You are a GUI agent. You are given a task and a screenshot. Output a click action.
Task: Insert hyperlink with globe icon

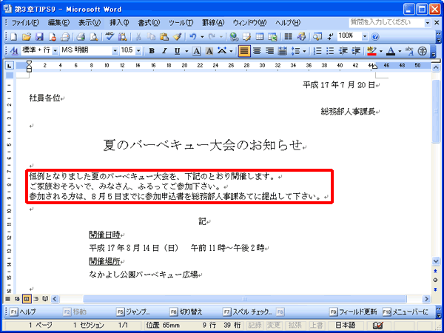pos(234,36)
